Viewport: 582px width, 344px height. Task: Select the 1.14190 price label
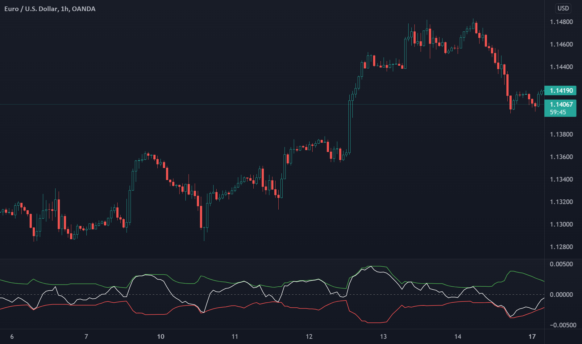point(560,91)
